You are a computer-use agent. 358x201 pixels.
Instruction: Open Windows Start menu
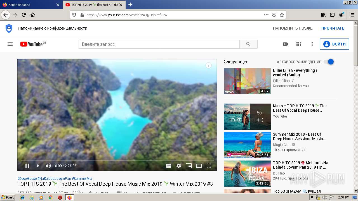[8, 197]
